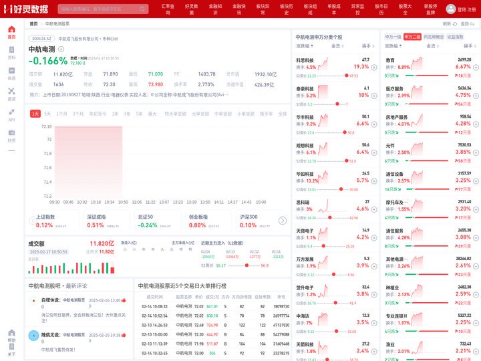Open the 财务 sidebar icon
This screenshot has width=481, height=361.
pyautogui.click(x=11, y=132)
